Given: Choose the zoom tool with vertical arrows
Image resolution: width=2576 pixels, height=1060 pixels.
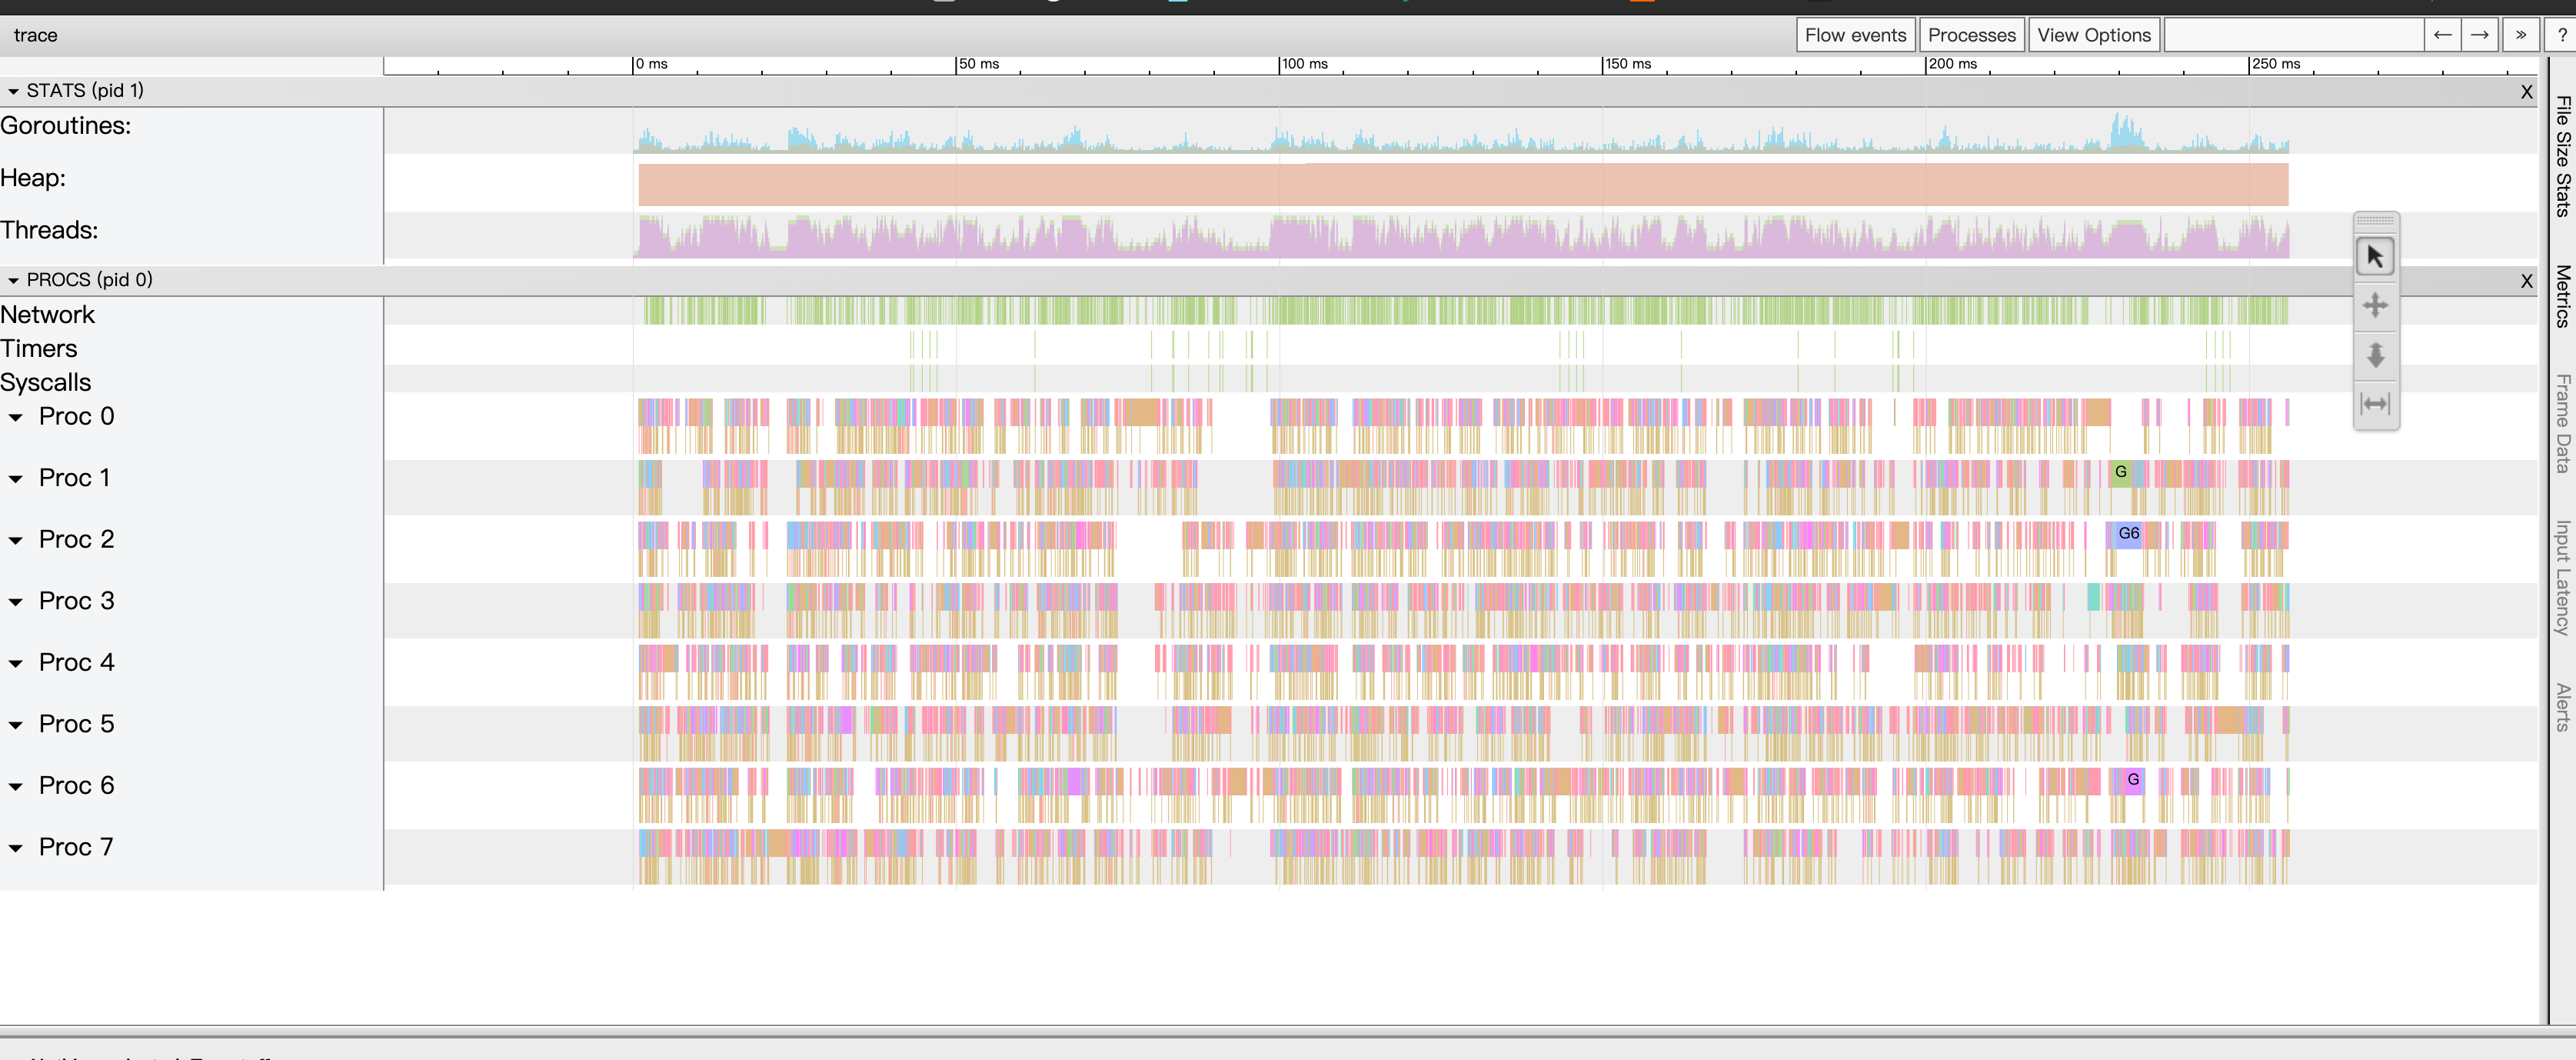Looking at the screenshot, I should (2375, 354).
